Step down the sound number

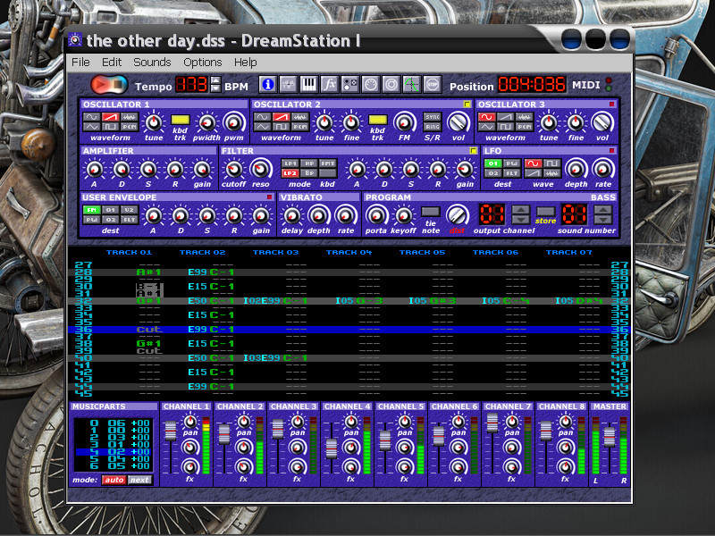point(602,219)
